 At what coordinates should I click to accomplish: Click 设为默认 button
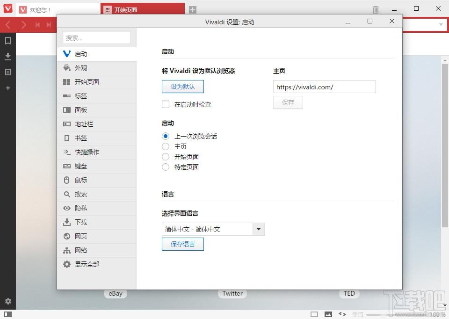coord(183,87)
